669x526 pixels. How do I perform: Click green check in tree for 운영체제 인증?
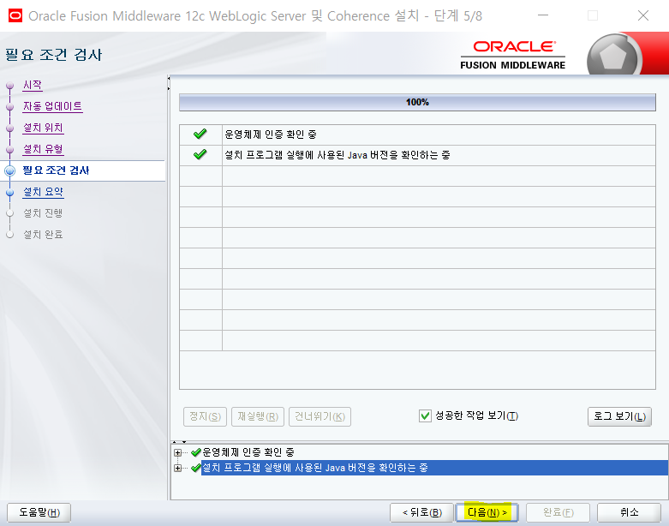tap(196, 452)
